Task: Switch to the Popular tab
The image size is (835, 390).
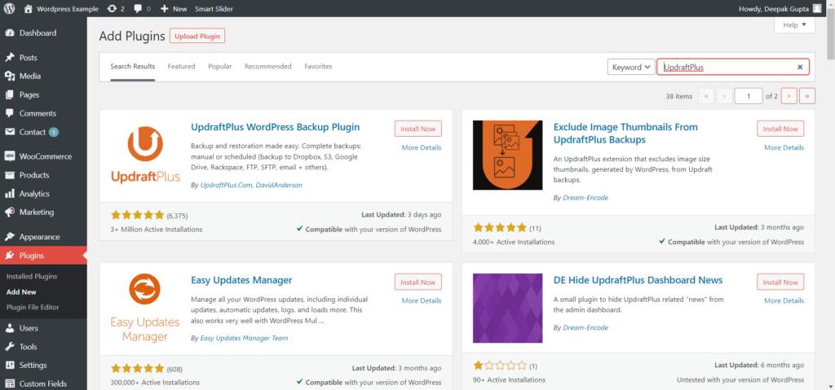Action: coord(220,67)
